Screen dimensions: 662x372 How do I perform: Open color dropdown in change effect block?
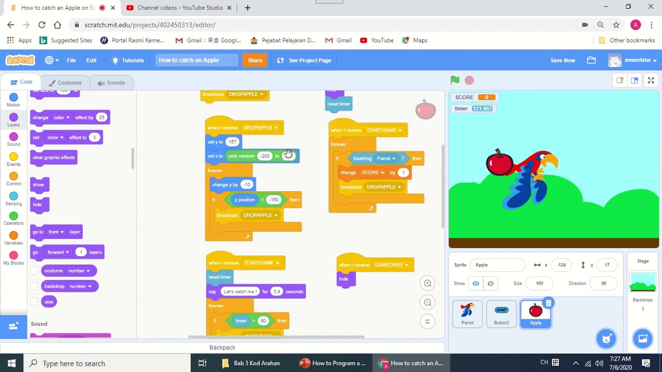coord(62,117)
